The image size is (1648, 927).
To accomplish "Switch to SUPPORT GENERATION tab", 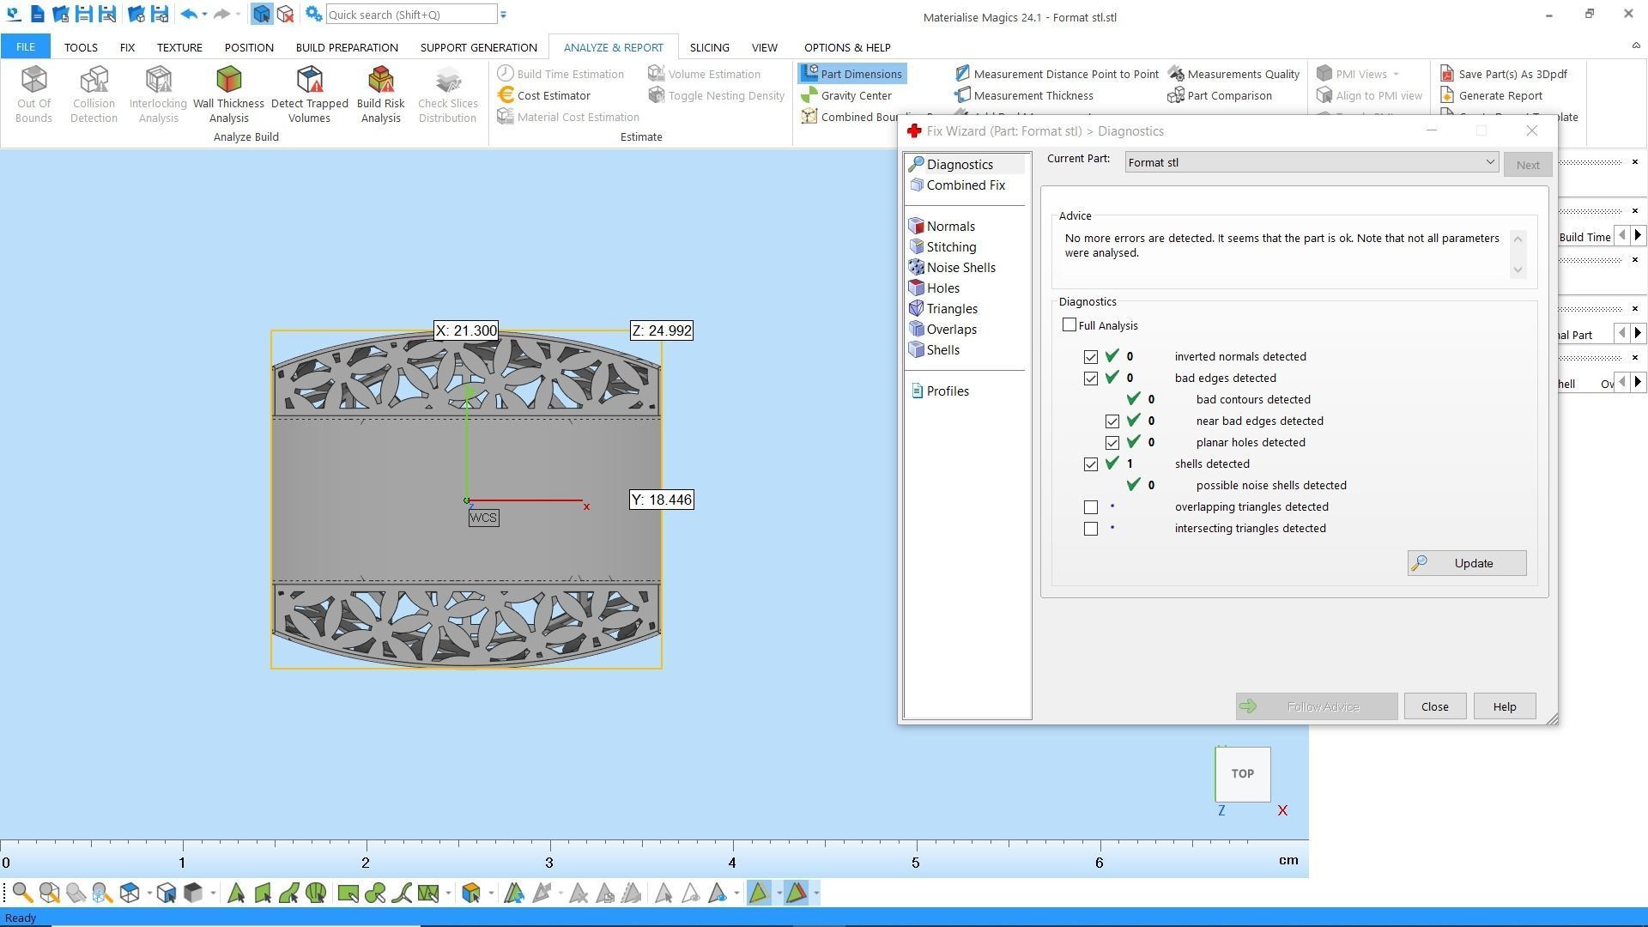I will [x=478, y=47].
